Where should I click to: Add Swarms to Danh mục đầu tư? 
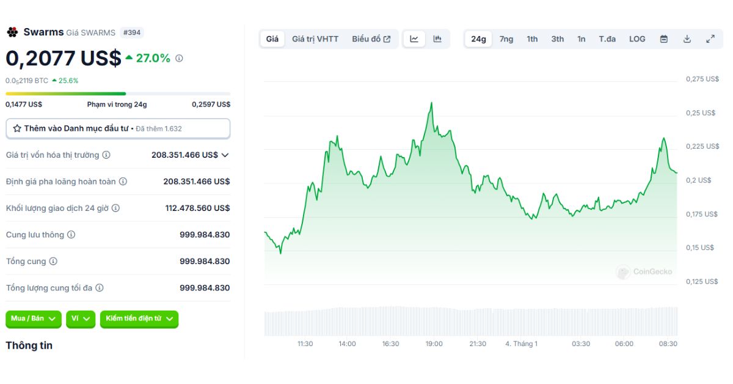(118, 129)
